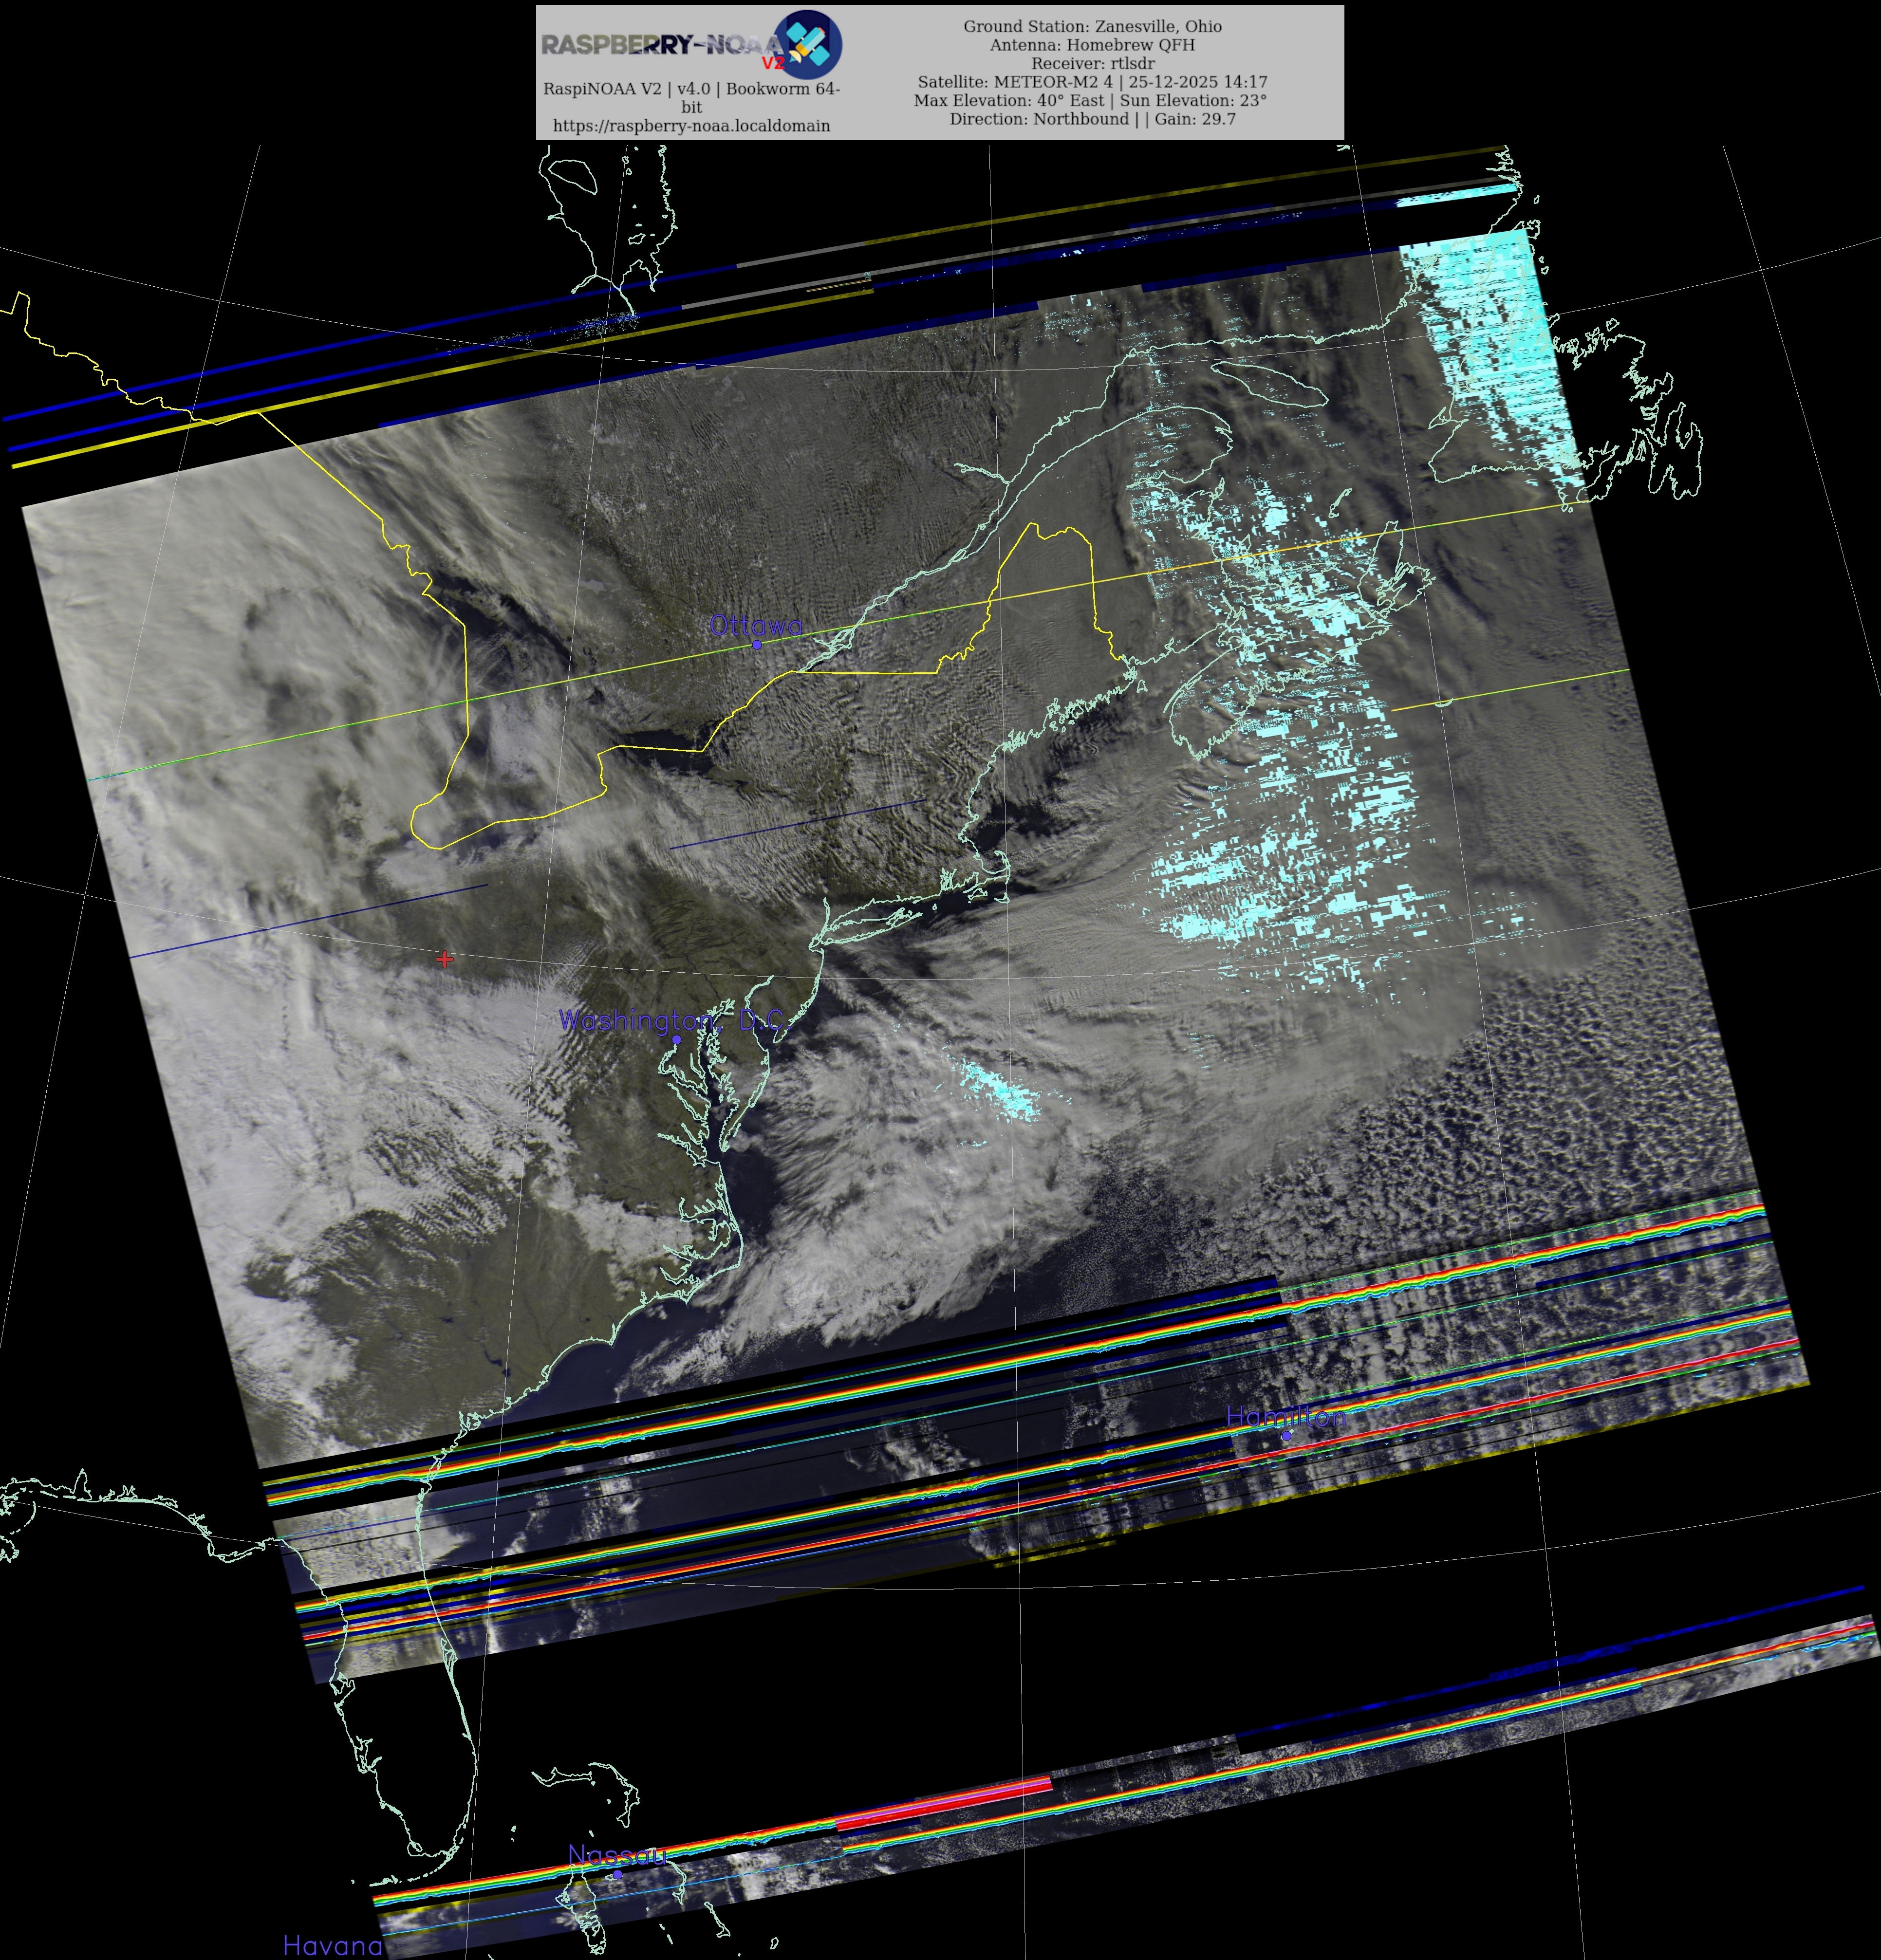Click the satellite logo icon in header

[x=809, y=45]
